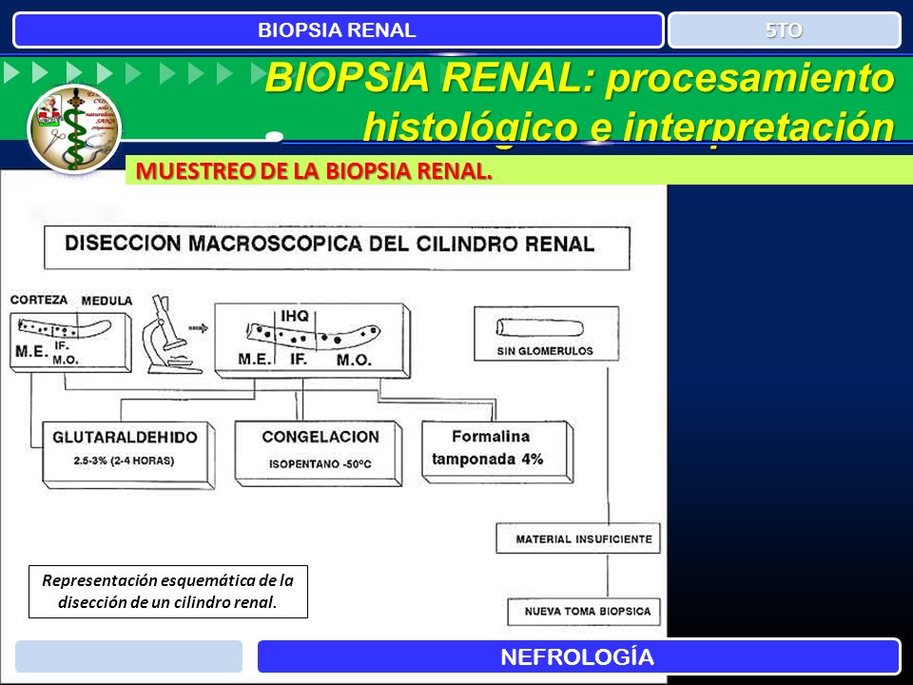The image size is (913, 685).
Task: Click '2.5-3% (2-4 HORAS)' text
Action: coord(124,460)
